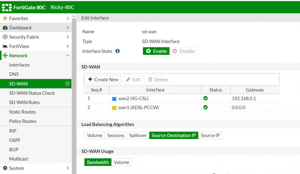Click the plus icon on Create New
The width and height of the screenshot is (300, 174).
click(x=90, y=79)
